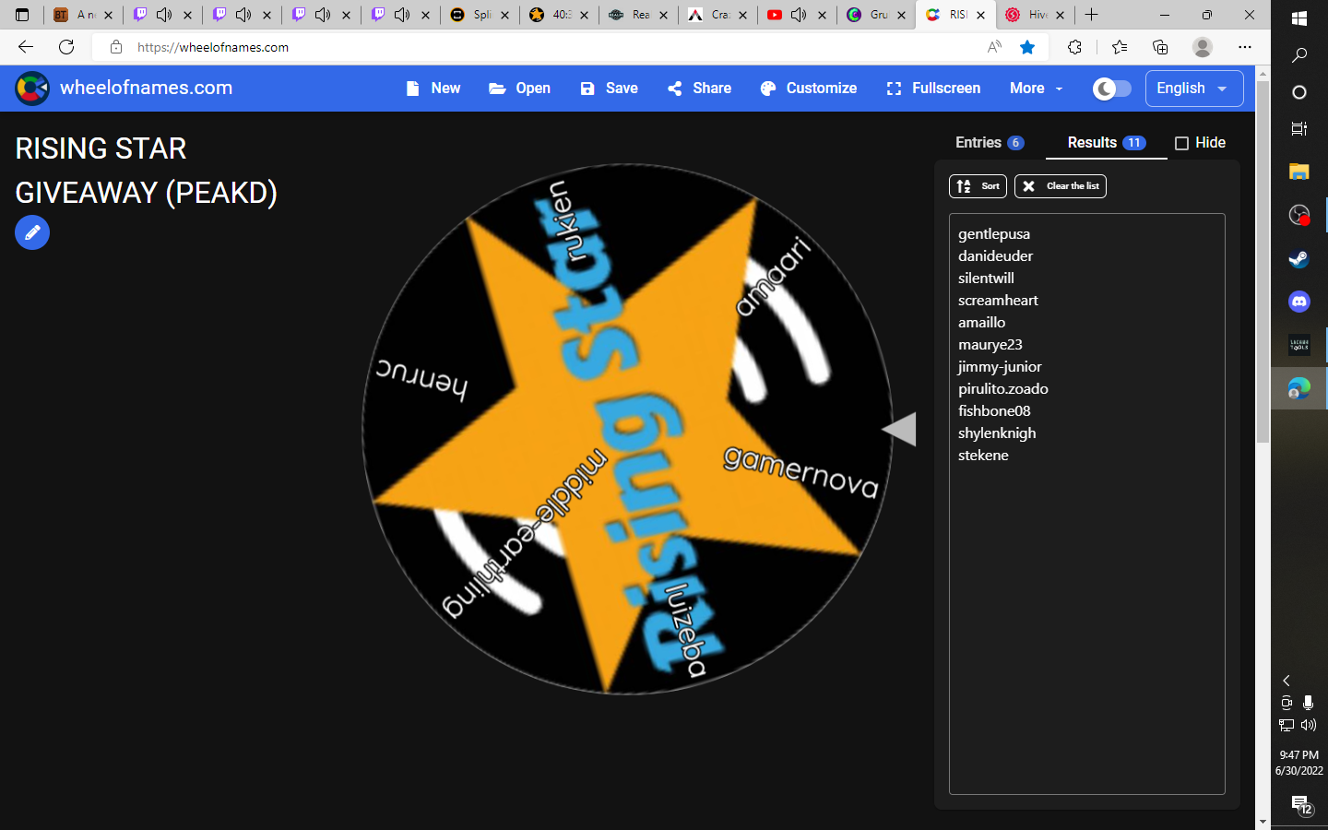Switch to the Hive tab

tap(1036, 15)
